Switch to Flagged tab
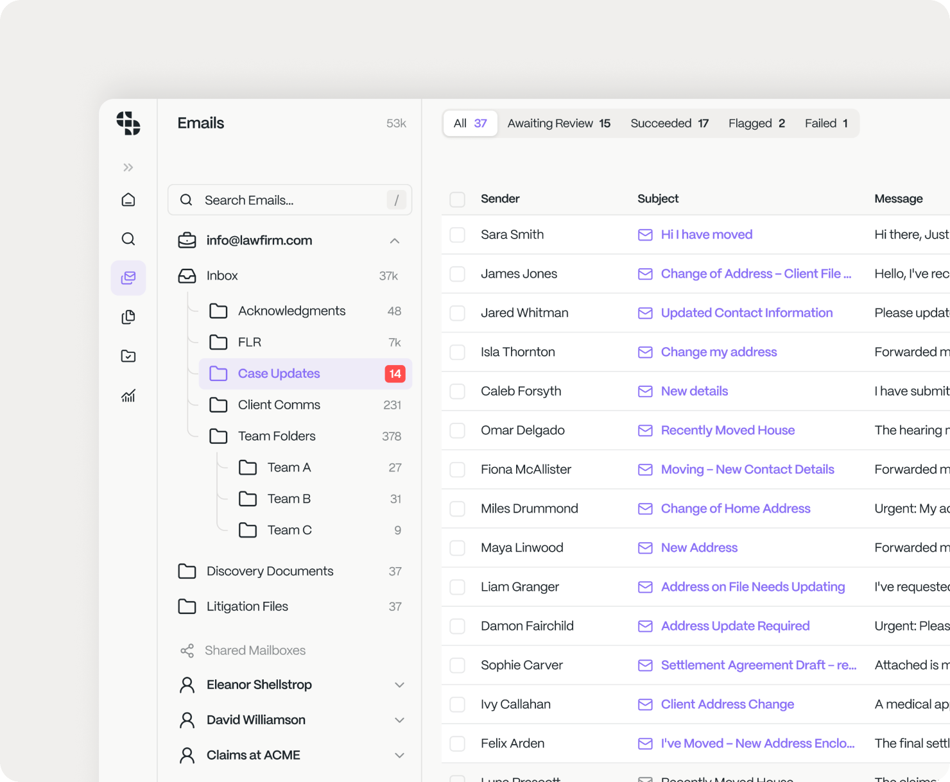 (x=756, y=123)
